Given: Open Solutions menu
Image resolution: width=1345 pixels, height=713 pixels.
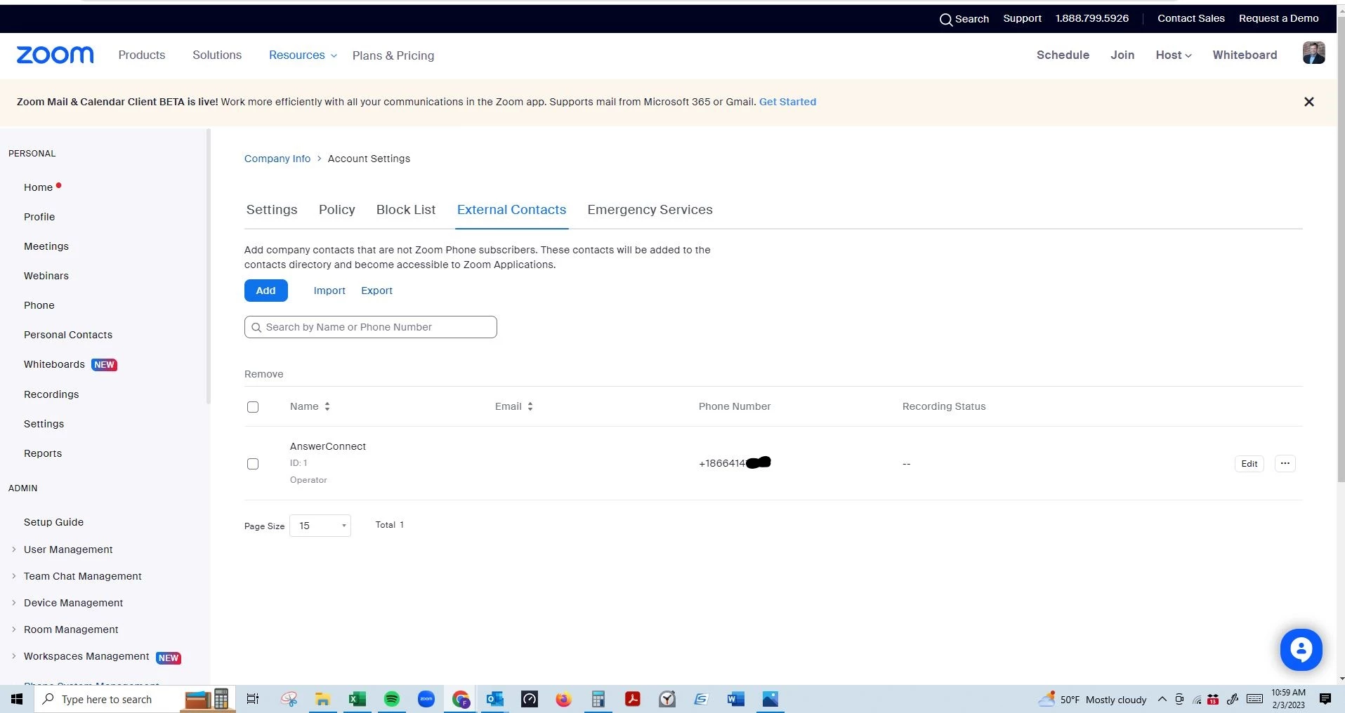Looking at the screenshot, I should (x=217, y=55).
